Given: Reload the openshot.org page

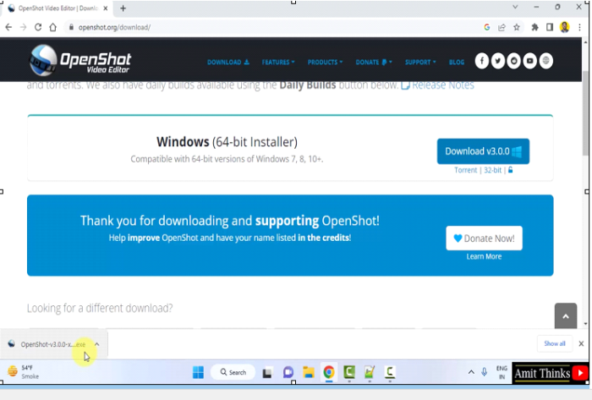Looking at the screenshot, I should click(x=38, y=27).
